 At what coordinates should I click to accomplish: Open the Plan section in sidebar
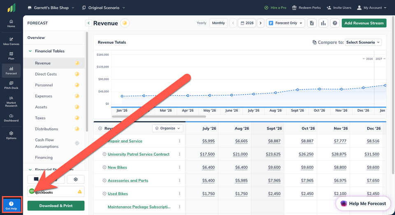(11, 56)
